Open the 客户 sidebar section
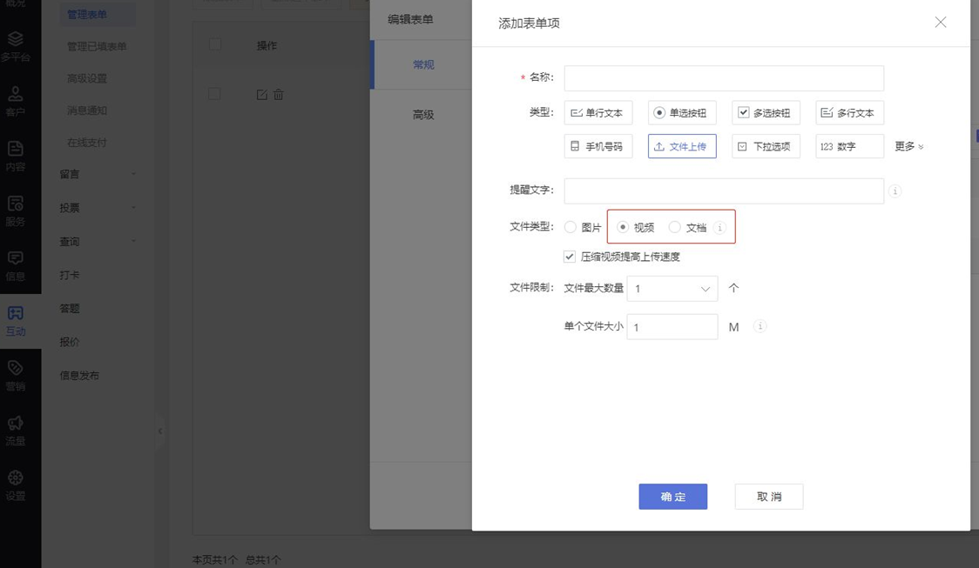This screenshot has height=568, width=979. pyautogui.click(x=16, y=102)
